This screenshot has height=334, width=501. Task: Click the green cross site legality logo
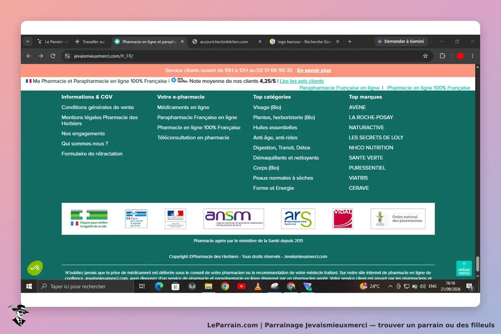(89, 219)
